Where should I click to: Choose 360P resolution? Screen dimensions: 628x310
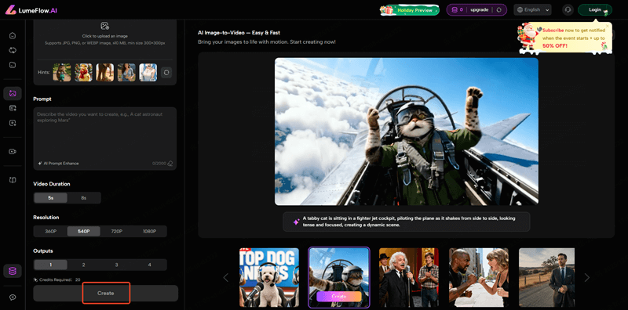click(x=50, y=231)
